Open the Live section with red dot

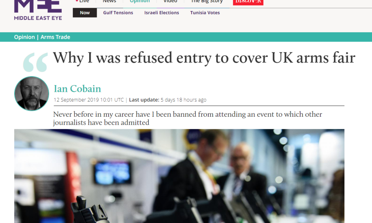coord(83,1)
